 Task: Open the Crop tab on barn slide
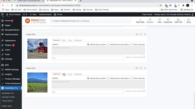(70, 40)
